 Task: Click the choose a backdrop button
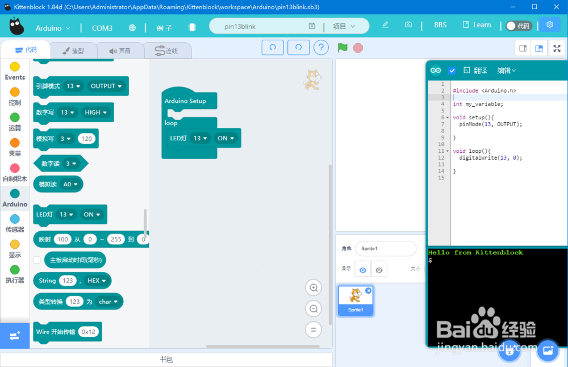[x=548, y=351]
